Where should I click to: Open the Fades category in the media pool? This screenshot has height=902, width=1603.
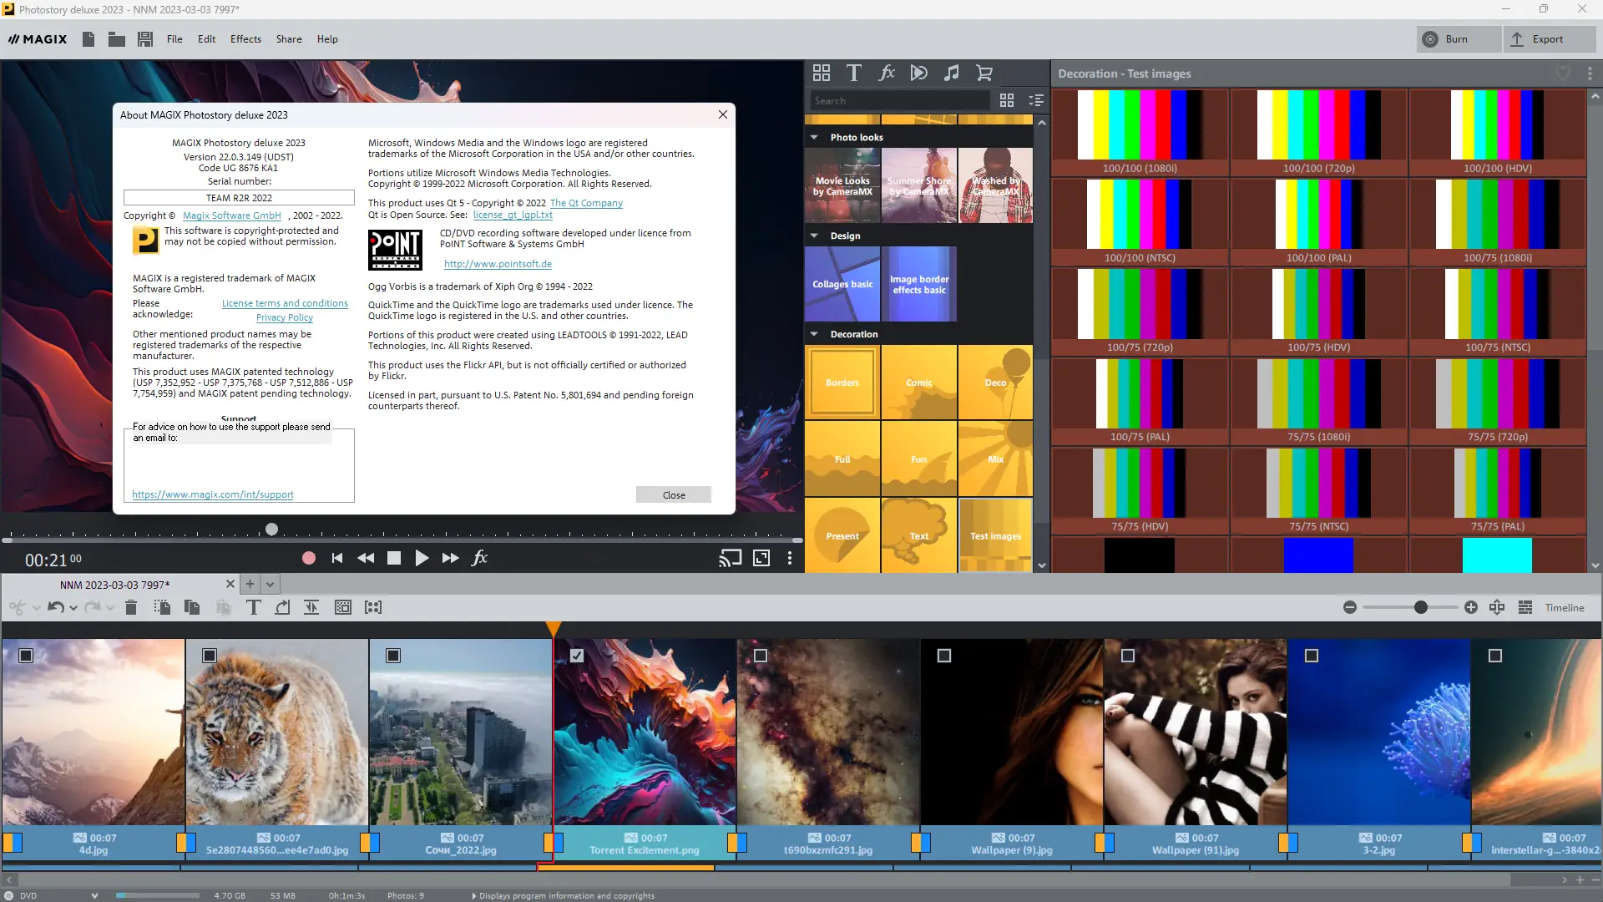918,73
